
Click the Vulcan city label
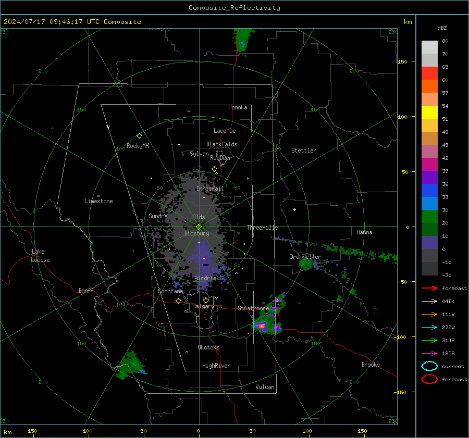click(x=265, y=387)
